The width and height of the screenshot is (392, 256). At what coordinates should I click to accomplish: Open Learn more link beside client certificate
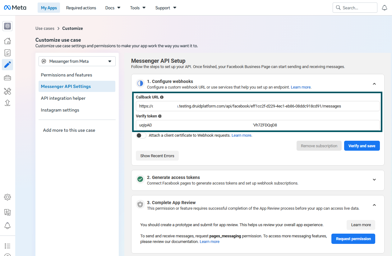click(x=242, y=135)
